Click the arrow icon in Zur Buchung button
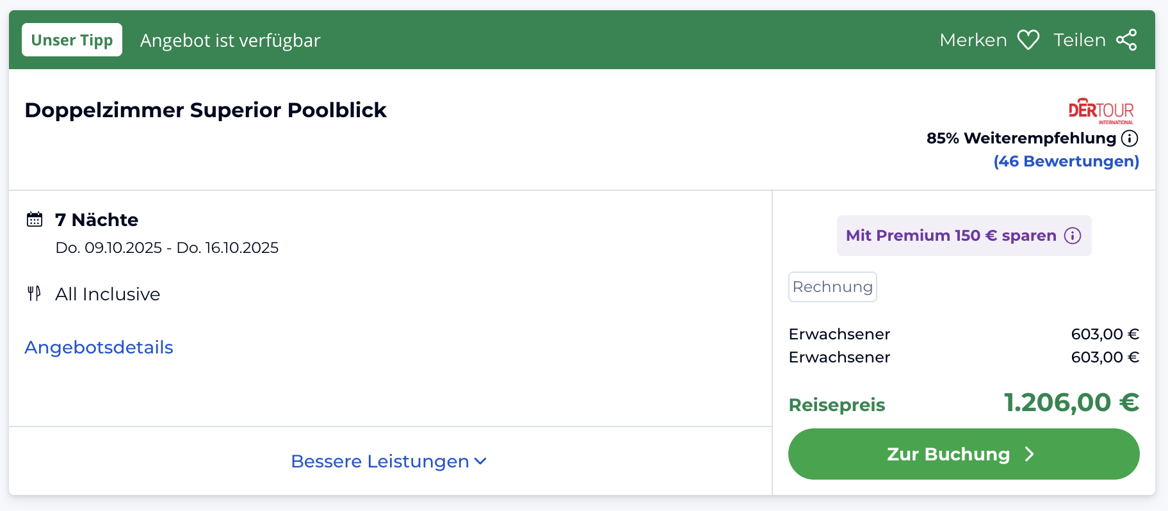Screen dimensions: 1168x511 pyautogui.click(x=1030, y=454)
